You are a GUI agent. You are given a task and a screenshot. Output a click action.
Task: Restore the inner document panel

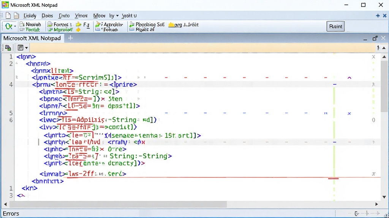pyautogui.click(x=375, y=38)
